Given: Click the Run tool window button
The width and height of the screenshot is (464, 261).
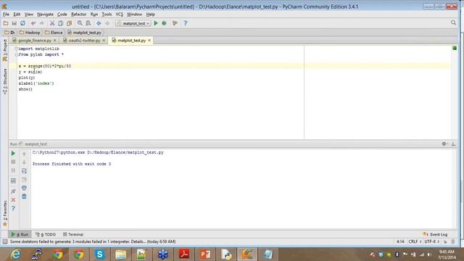Looking at the screenshot, I should [x=20, y=234].
